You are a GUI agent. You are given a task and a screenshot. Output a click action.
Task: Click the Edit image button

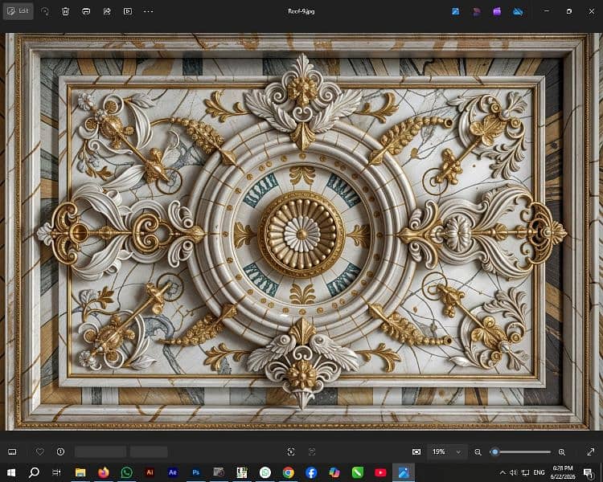click(18, 11)
